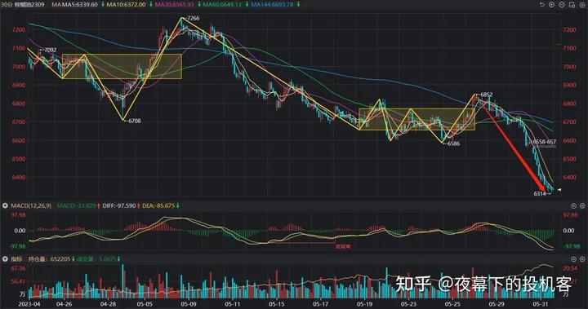Click the 6314 latest low label
The height and width of the screenshot is (309, 588).
coord(540,194)
